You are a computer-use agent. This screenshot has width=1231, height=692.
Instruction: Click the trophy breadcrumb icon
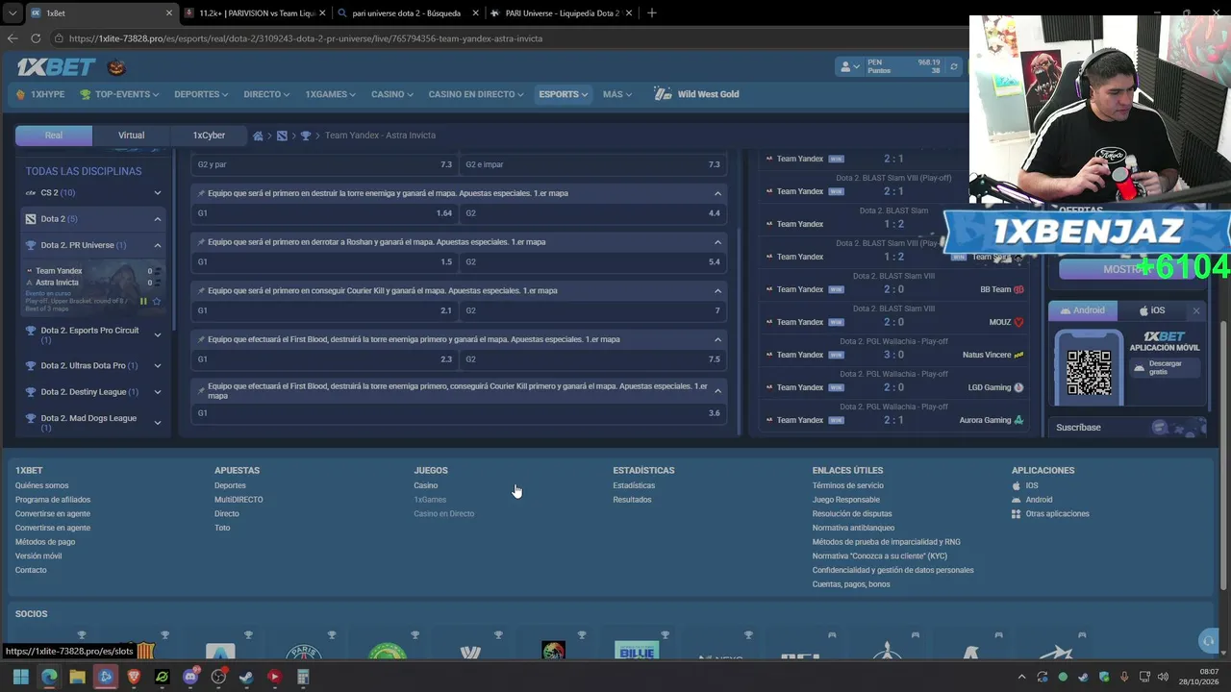[x=306, y=136]
